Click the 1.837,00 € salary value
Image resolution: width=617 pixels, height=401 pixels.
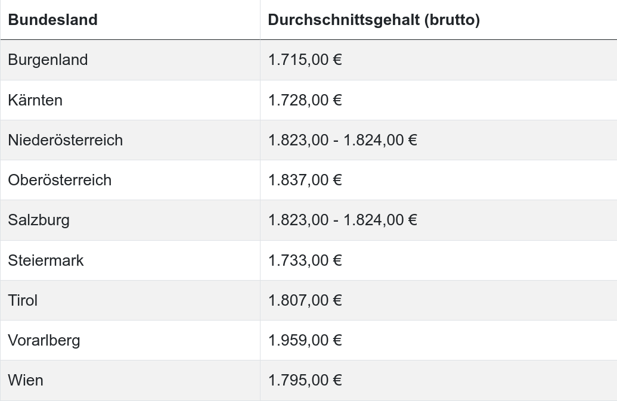pyautogui.click(x=305, y=180)
